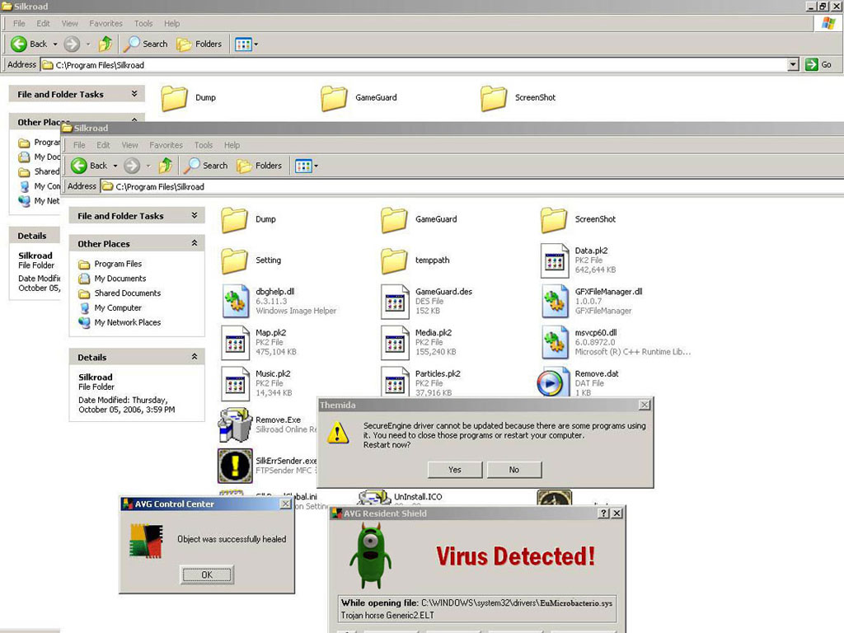The width and height of the screenshot is (844, 633).
Task: Click Search in rear Silkroad window toolbar
Action: click(146, 45)
